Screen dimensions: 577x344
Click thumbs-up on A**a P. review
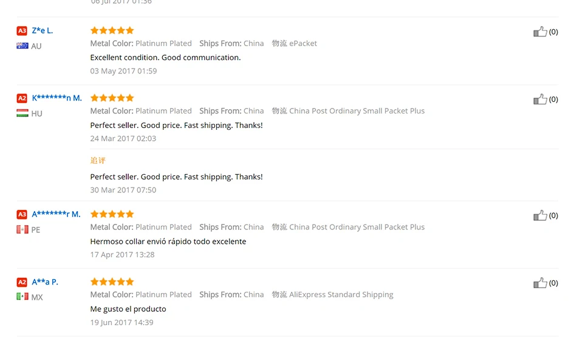[x=540, y=283]
